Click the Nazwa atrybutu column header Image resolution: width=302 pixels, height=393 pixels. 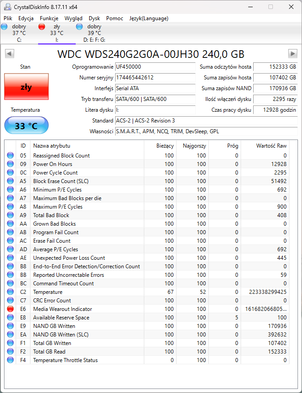(x=87, y=146)
